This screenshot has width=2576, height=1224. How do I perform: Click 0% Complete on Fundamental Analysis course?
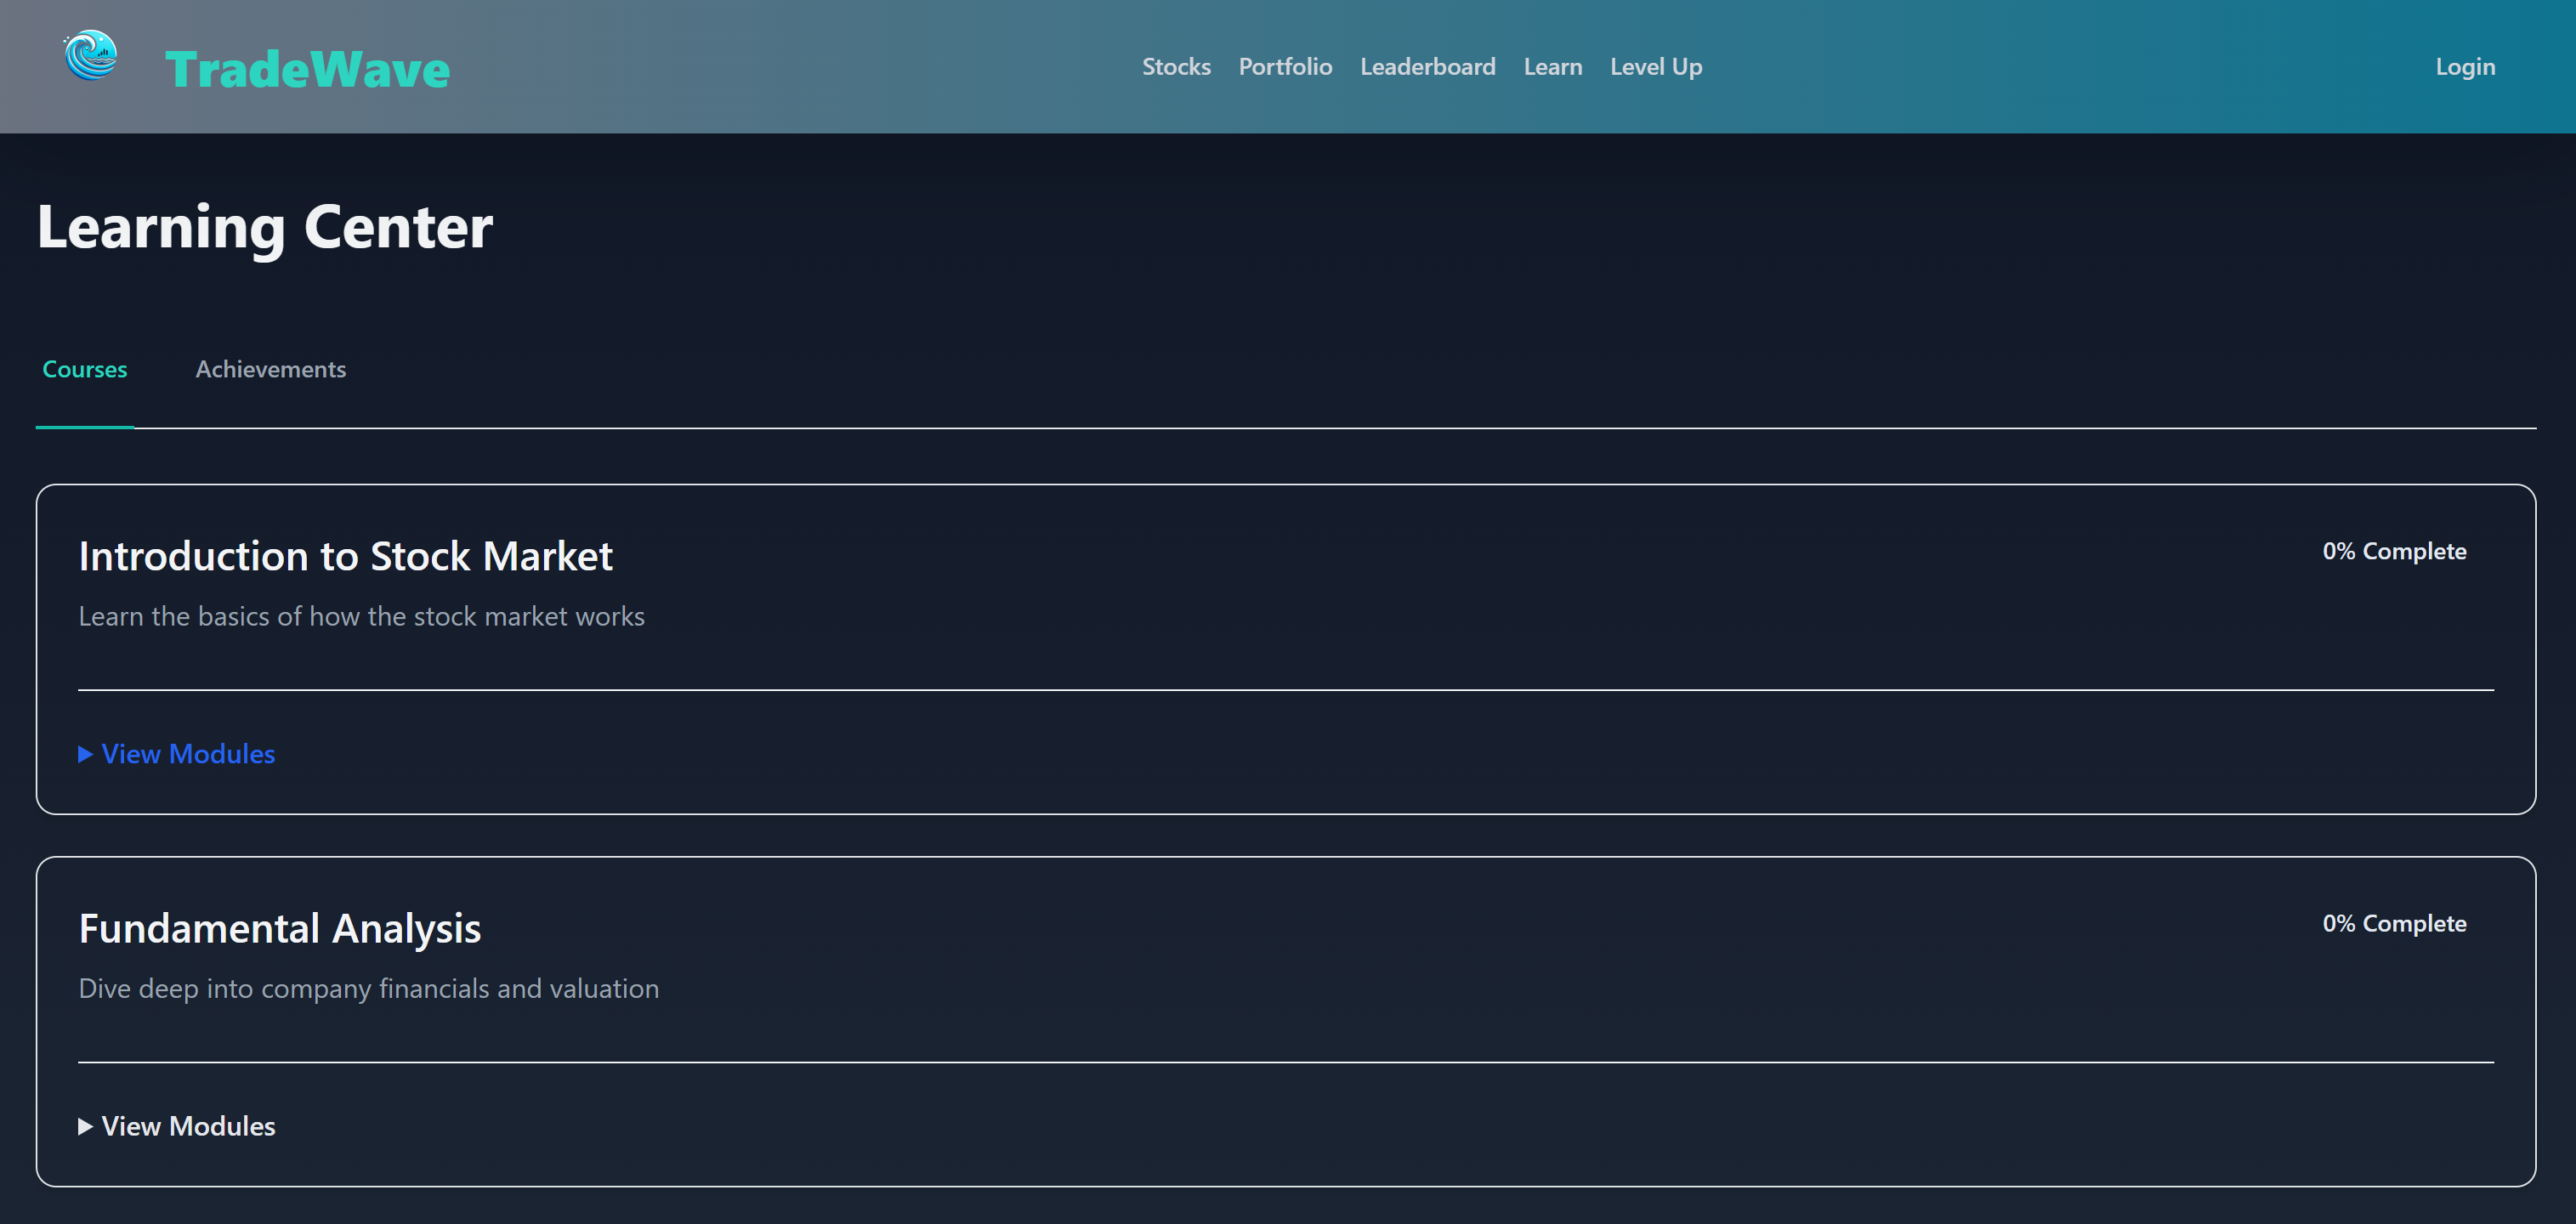pyautogui.click(x=2393, y=923)
